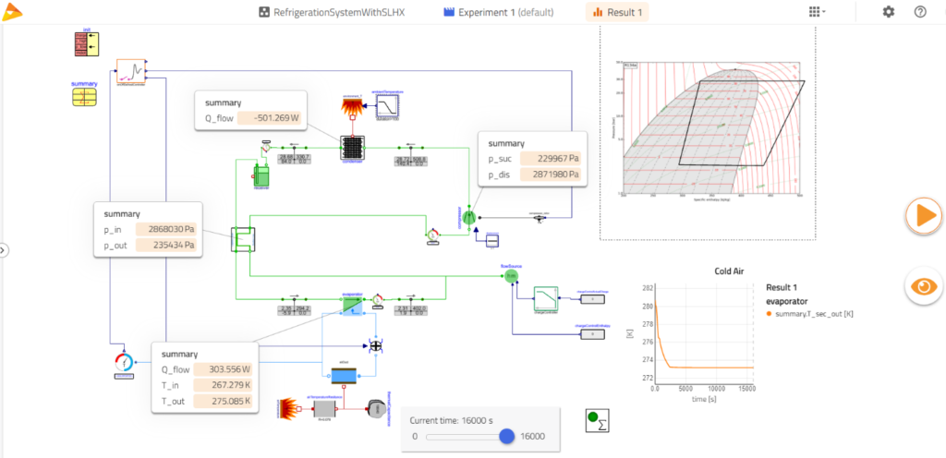Image resolution: width=946 pixels, height=458 pixels.
Task: Open the apps grid dropdown menu
Action: tap(817, 12)
